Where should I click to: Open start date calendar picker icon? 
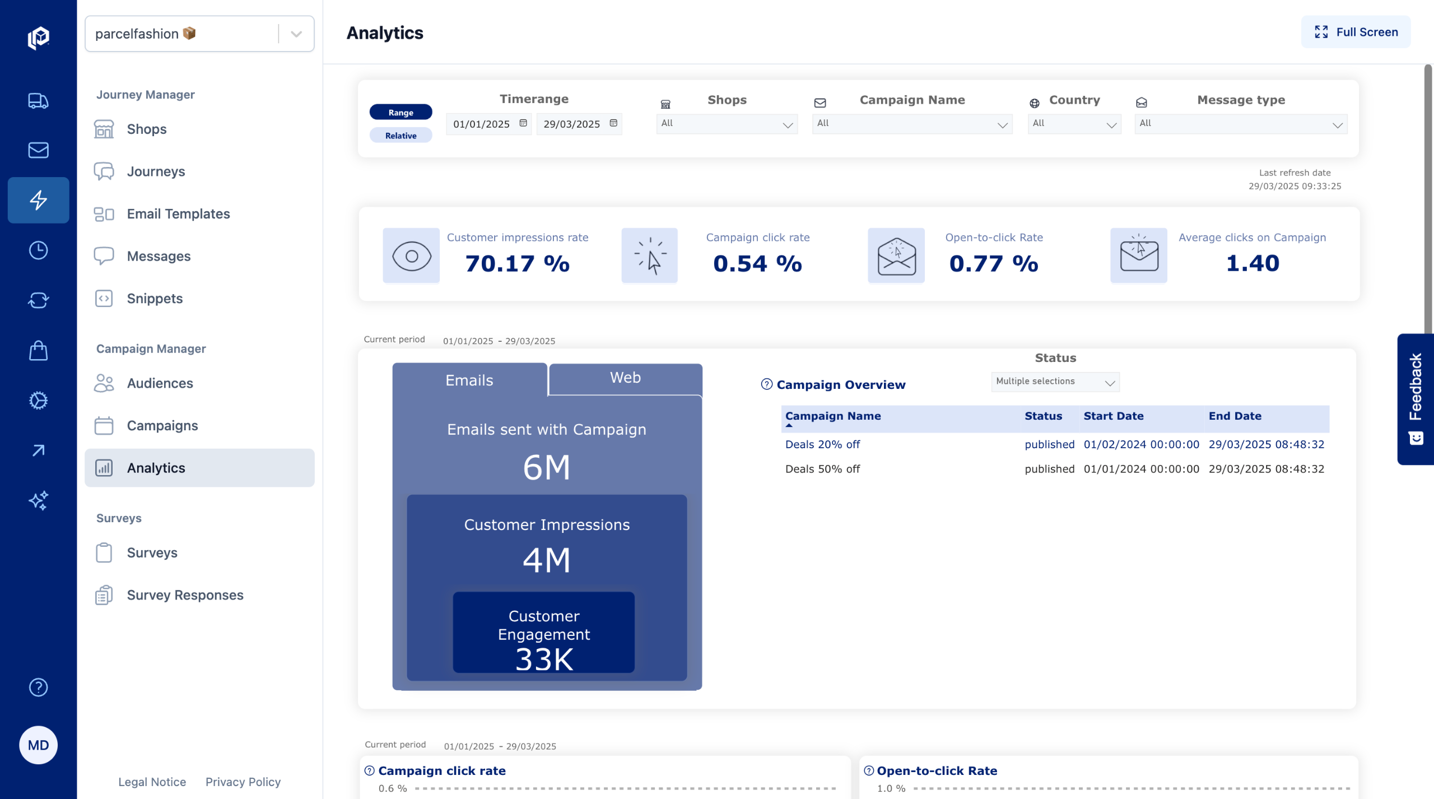tap(523, 123)
